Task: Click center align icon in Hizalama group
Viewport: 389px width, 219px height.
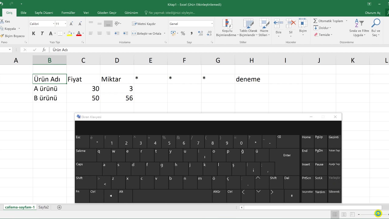Action: tap(99, 33)
